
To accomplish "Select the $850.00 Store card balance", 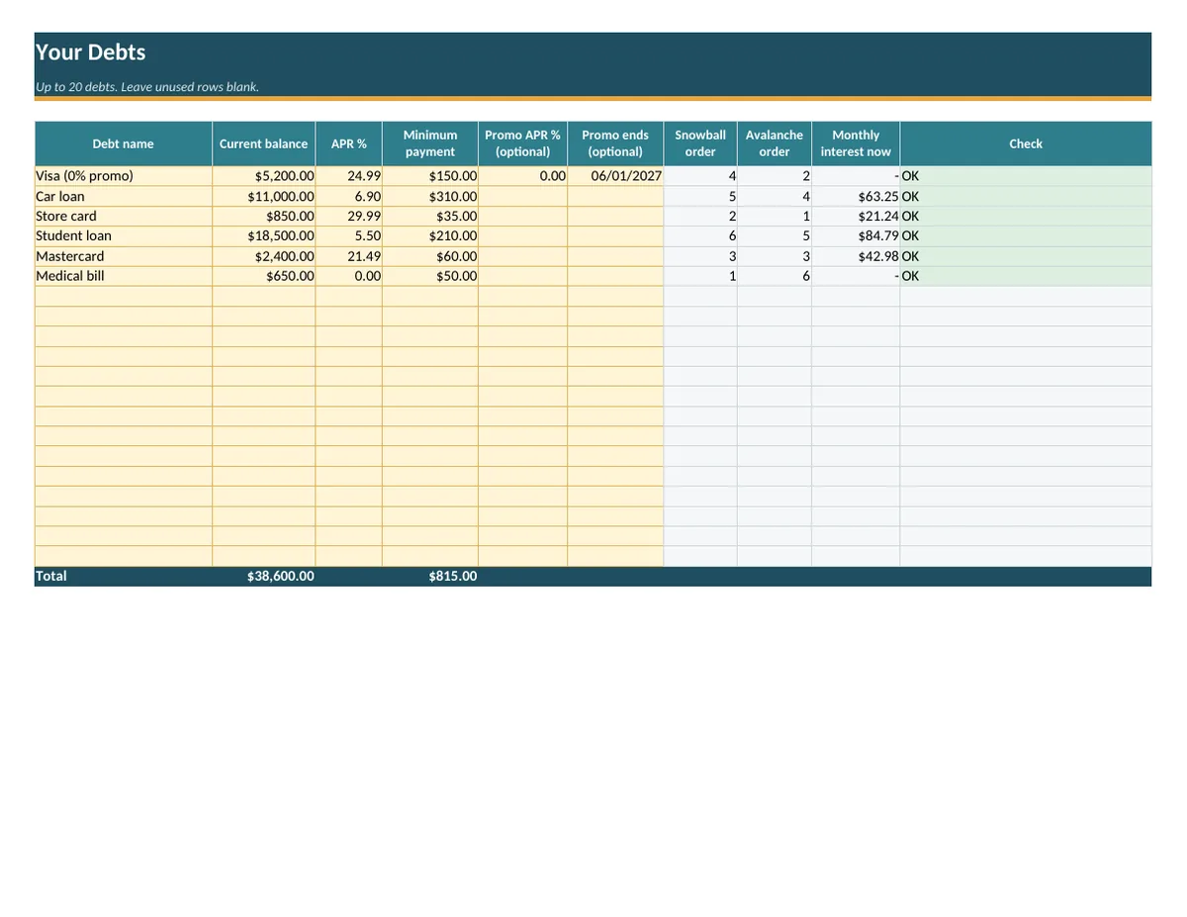I will [x=263, y=216].
